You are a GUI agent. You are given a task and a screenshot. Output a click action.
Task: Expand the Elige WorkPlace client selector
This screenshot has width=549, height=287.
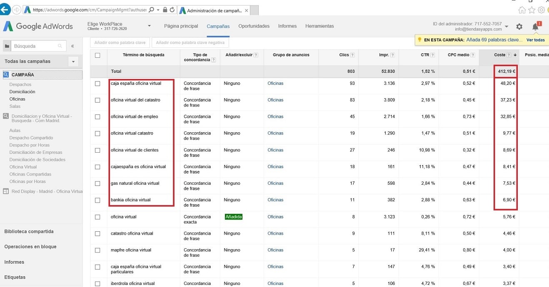pyautogui.click(x=149, y=26)
